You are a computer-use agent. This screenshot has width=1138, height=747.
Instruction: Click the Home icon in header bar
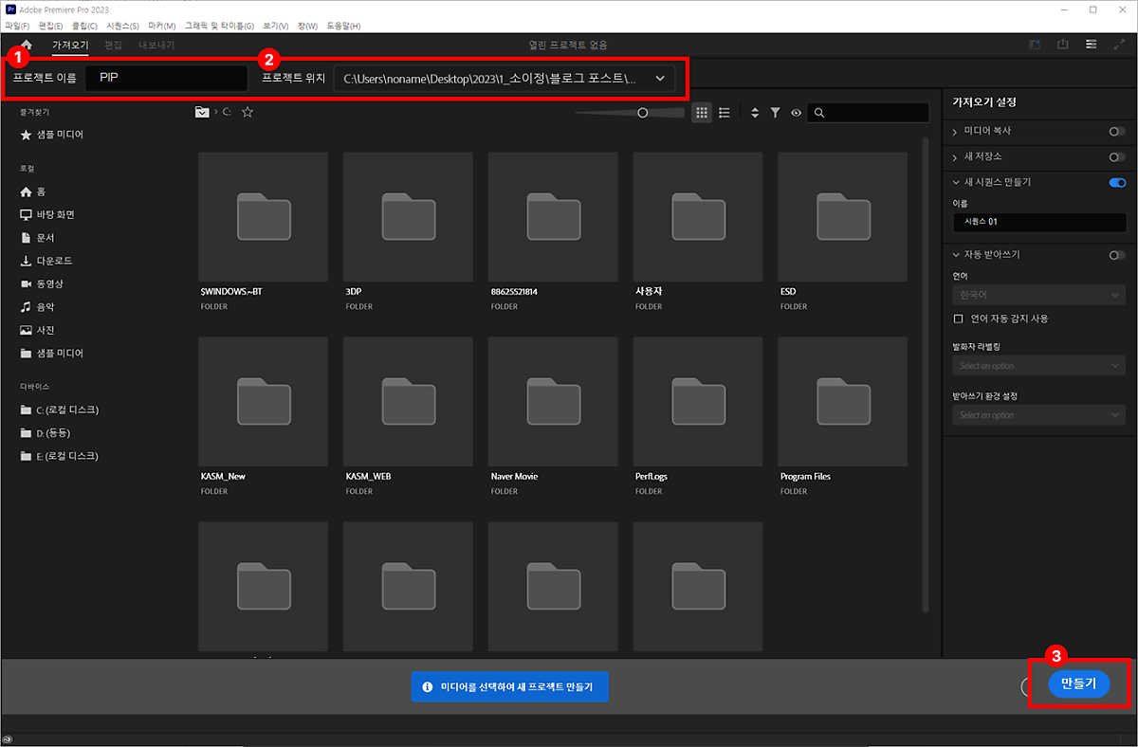click(x=27, y=45)
